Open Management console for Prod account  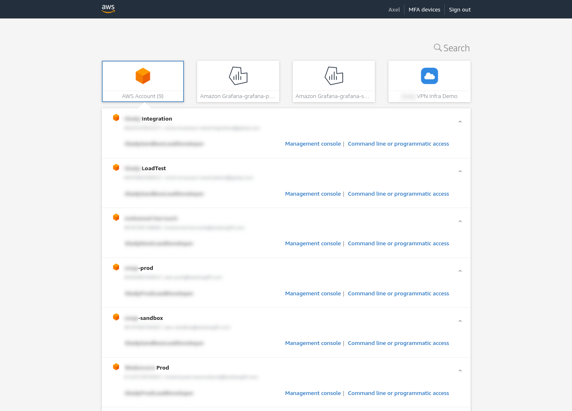313,393
